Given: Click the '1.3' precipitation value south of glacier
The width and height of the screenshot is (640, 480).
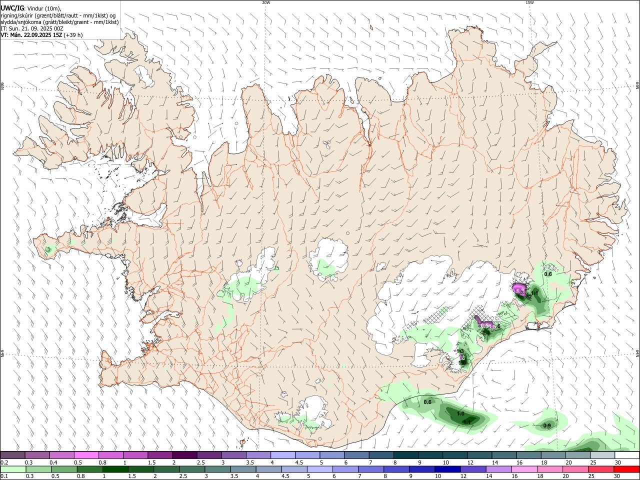Looking at the screenshot, I should [460, 351].
